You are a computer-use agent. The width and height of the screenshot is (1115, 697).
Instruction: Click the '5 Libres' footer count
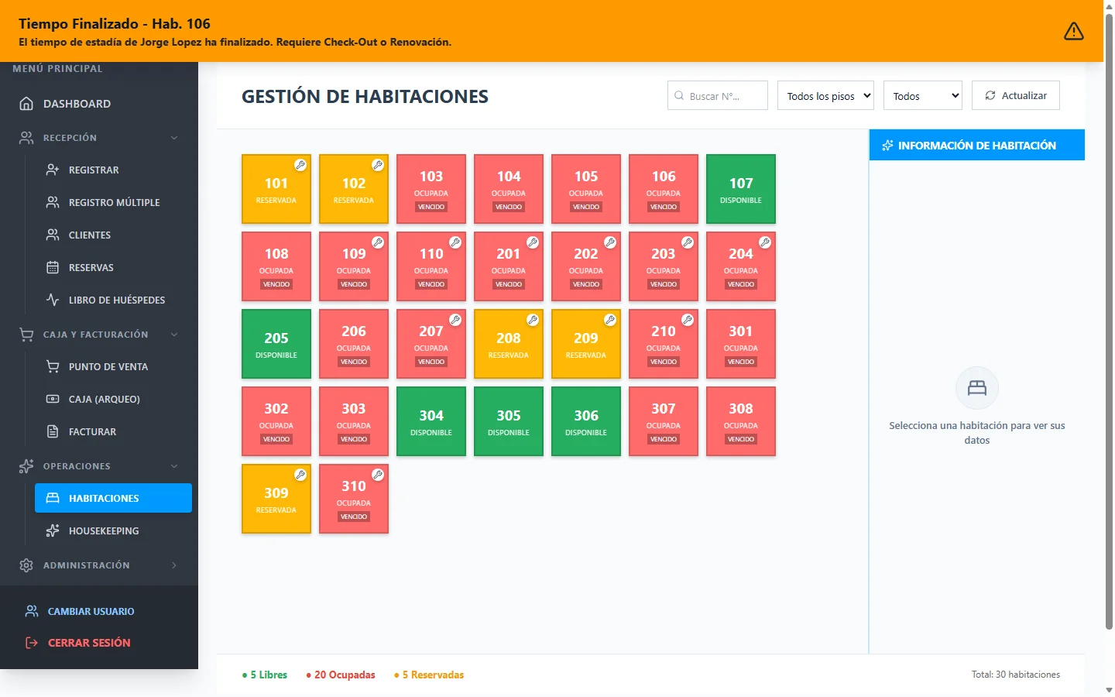tap(265, 675)
